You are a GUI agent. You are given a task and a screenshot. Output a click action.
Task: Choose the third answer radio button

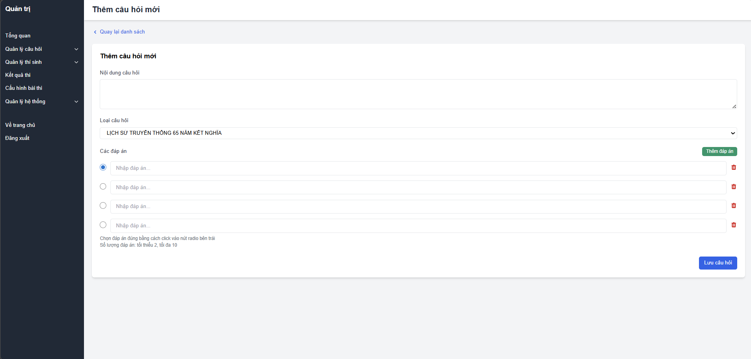(103, 206)
